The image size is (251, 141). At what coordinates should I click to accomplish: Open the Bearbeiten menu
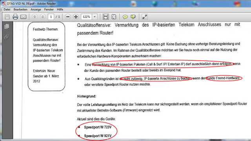click(x=20, y=9)
